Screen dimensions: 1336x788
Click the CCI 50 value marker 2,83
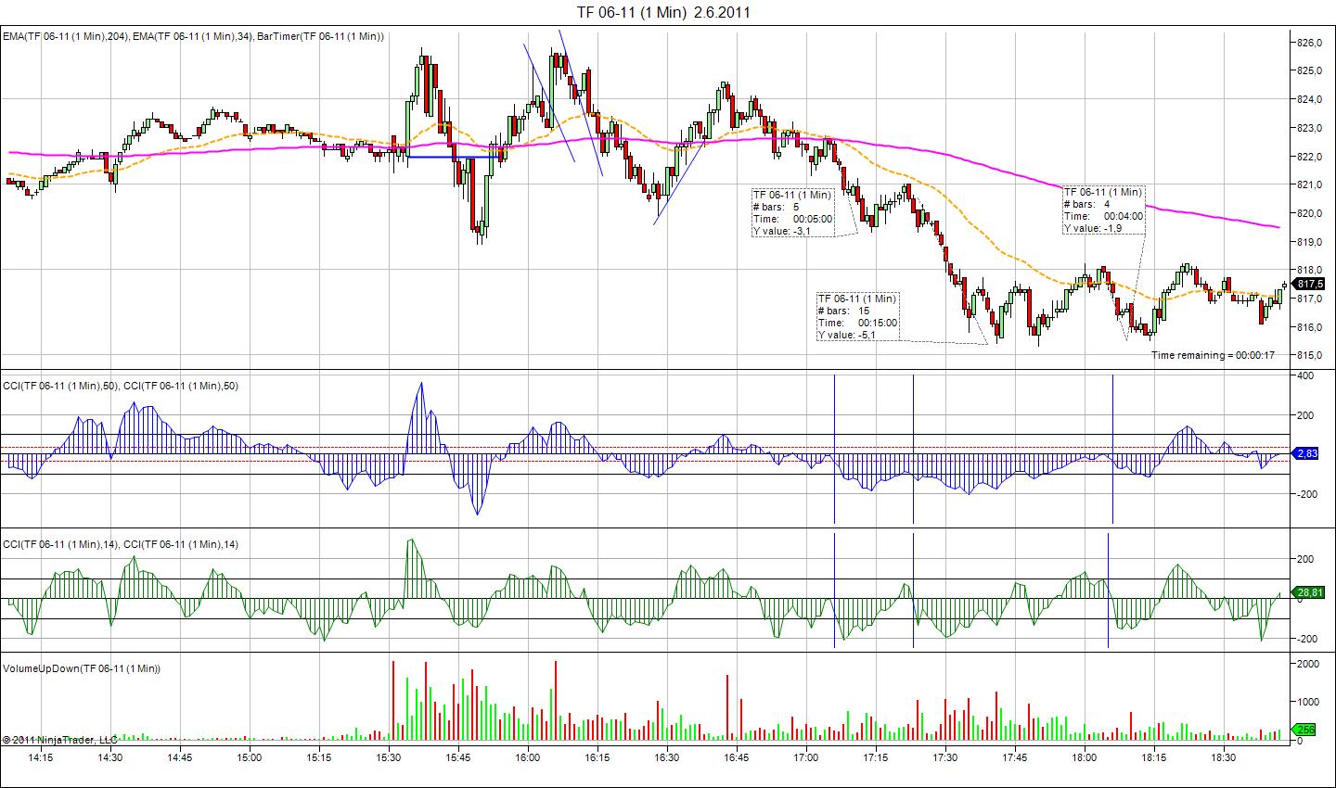pos(1307,453)
